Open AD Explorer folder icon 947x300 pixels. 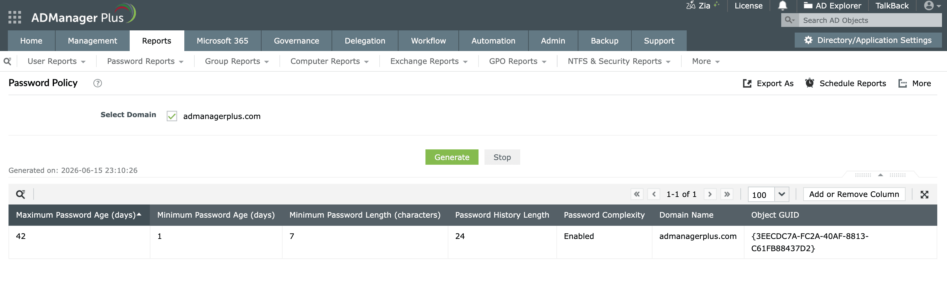808,5
